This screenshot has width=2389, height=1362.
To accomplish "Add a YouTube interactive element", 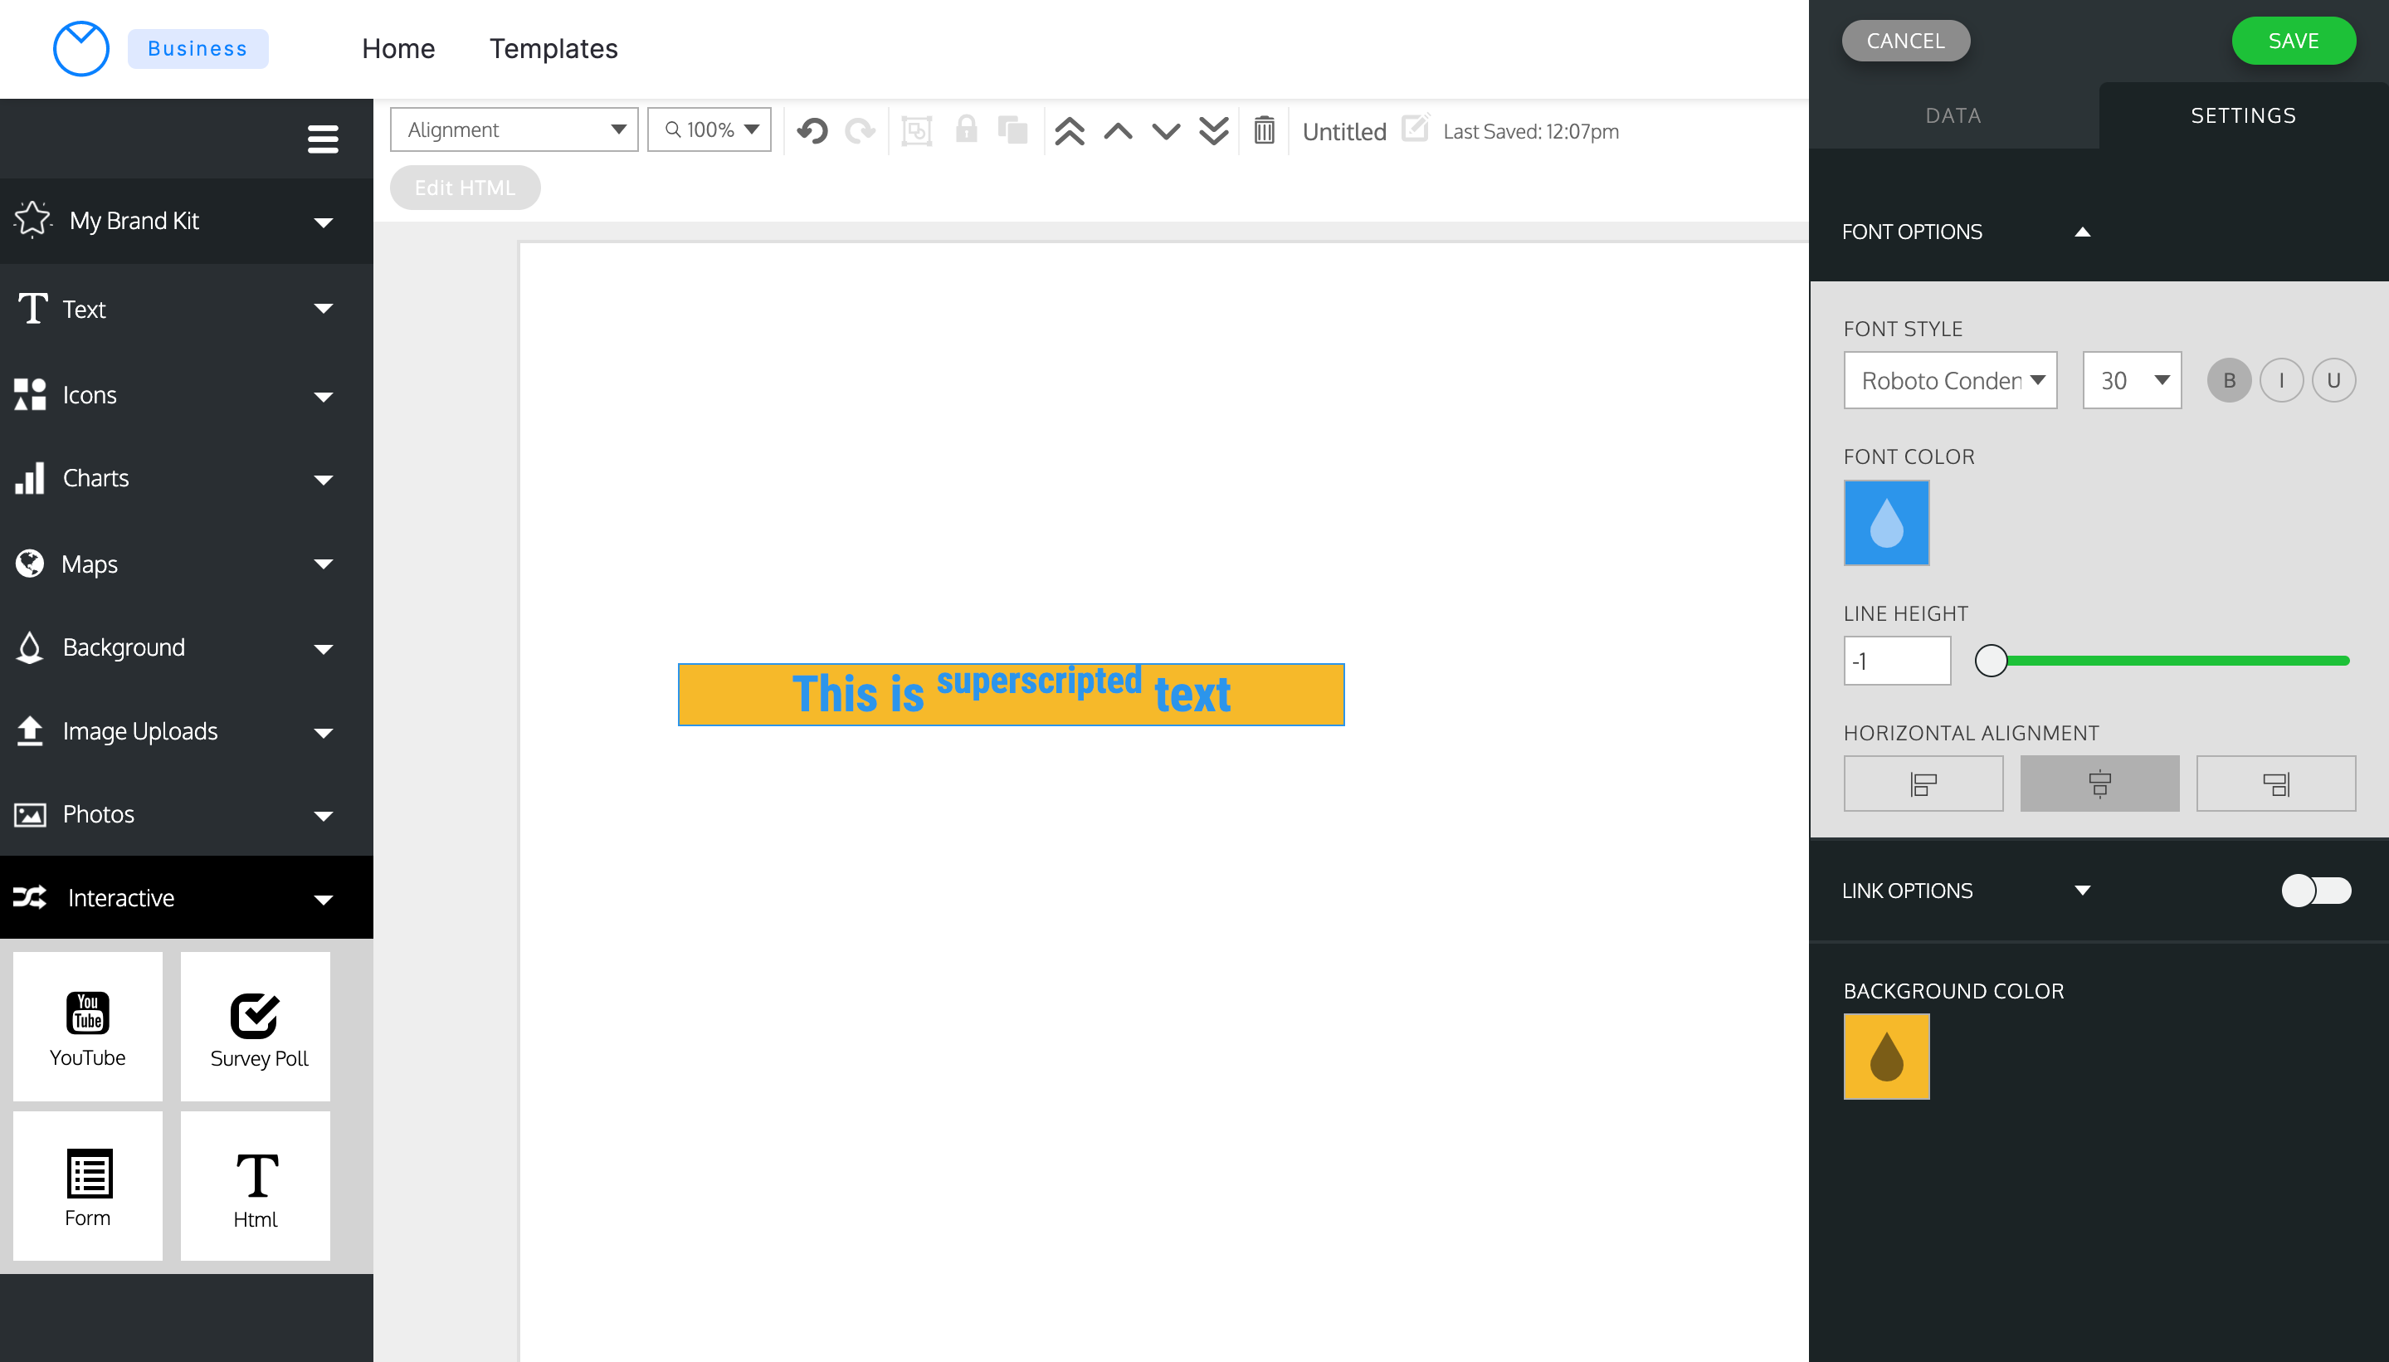I will 88,1028.
